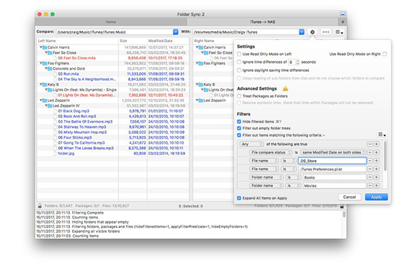Add a rule after the Movies row

coord(376,185)
